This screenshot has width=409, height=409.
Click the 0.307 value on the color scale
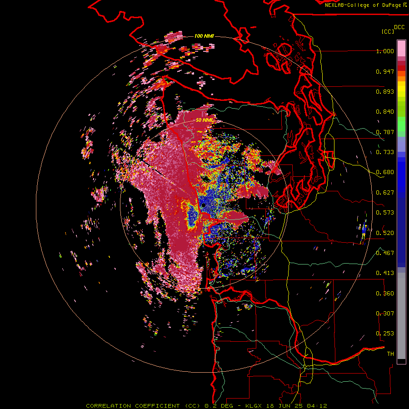pos(385,314)
